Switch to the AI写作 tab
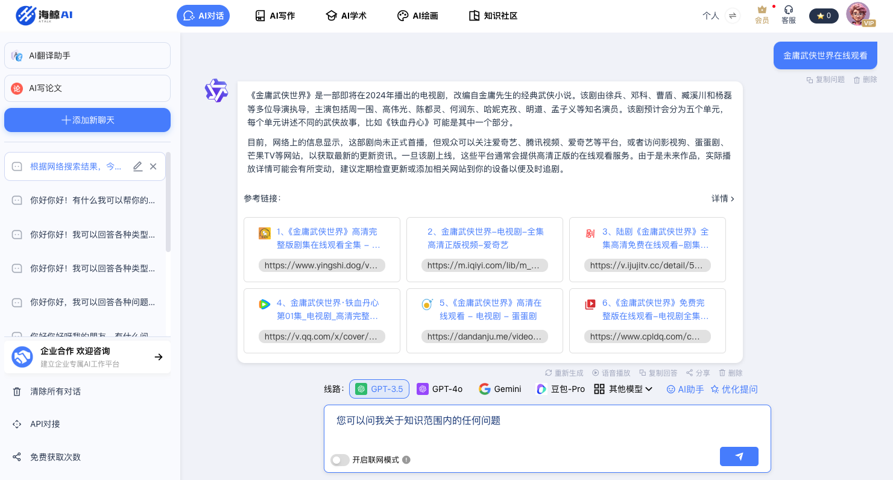893x480 pixels. coord(275,16)
